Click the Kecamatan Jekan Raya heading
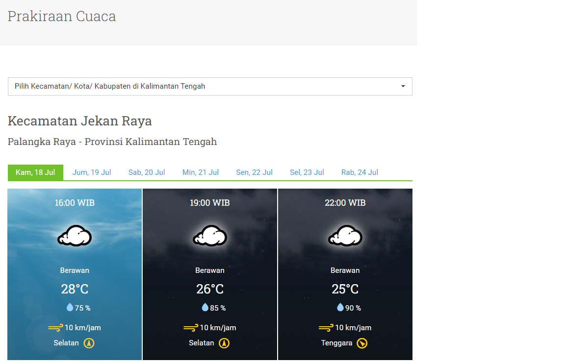 [79, 121]
